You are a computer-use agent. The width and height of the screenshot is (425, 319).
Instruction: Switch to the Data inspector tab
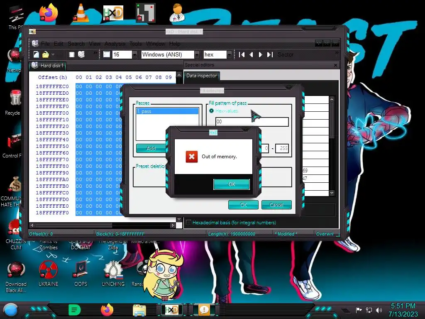pos(202,76)
